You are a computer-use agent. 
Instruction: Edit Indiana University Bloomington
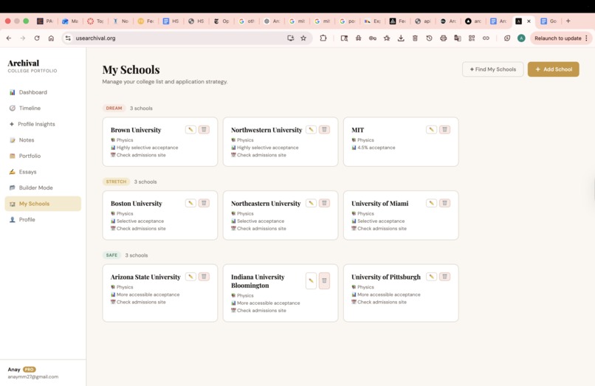[x=312, y=281]
